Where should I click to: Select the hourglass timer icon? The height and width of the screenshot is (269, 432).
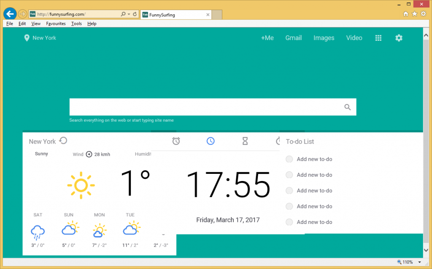coord(245,141)
